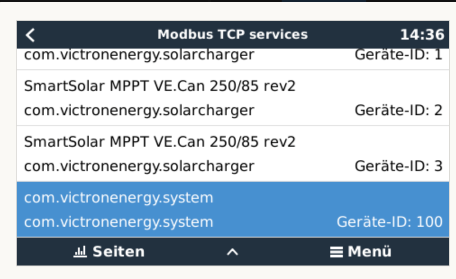Click the 14:36 clock in the header

click(422, 35)
